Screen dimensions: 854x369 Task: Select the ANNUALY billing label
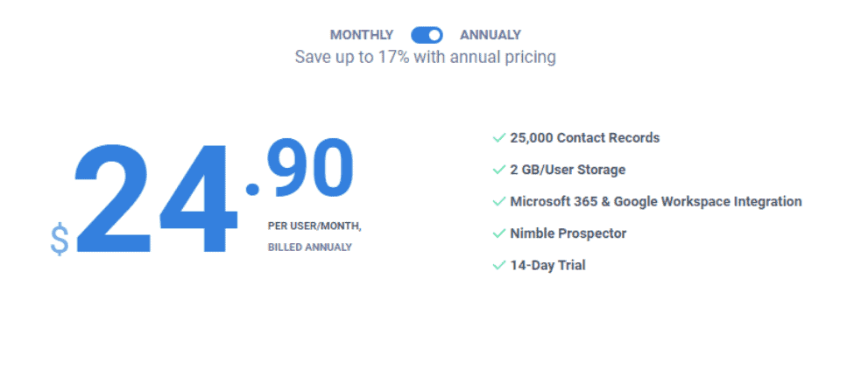click(x=491, y=35)
